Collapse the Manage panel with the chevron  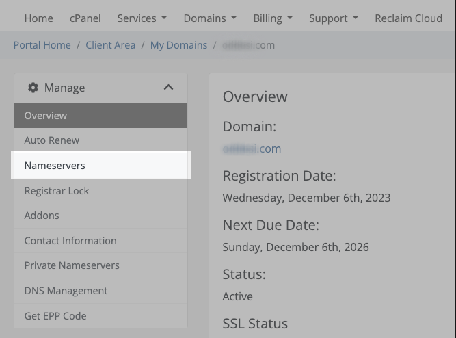(x=168, y=87)
